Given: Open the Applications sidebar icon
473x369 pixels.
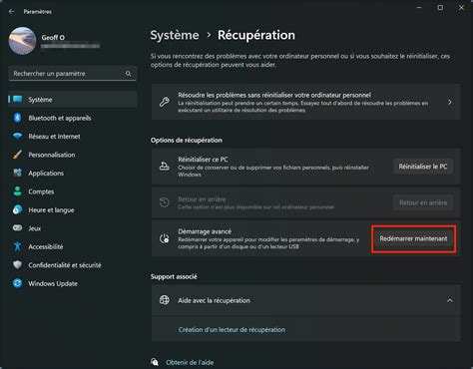Looking at the screenshot, I should [x=17, y=173].
